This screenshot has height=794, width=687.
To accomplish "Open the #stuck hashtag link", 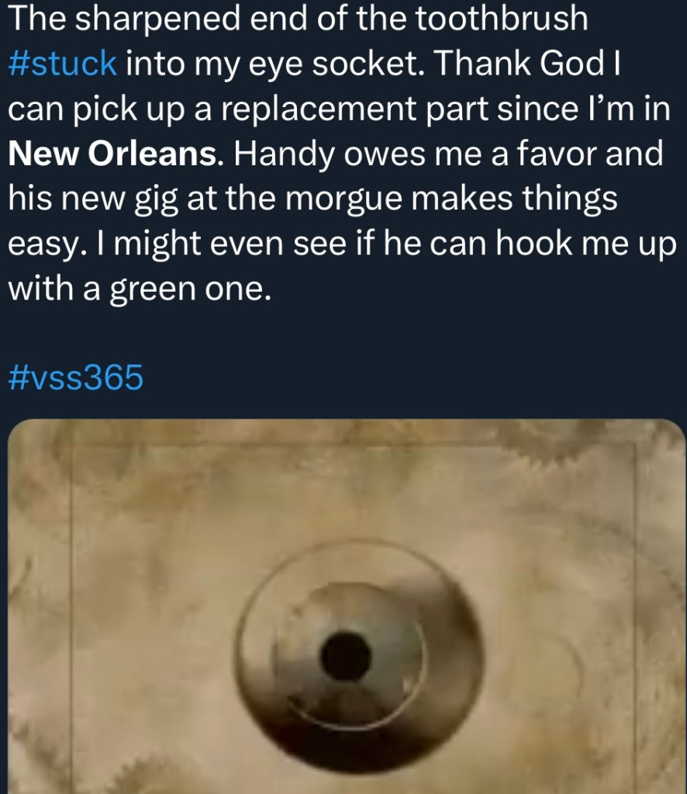I will point(63,64).
